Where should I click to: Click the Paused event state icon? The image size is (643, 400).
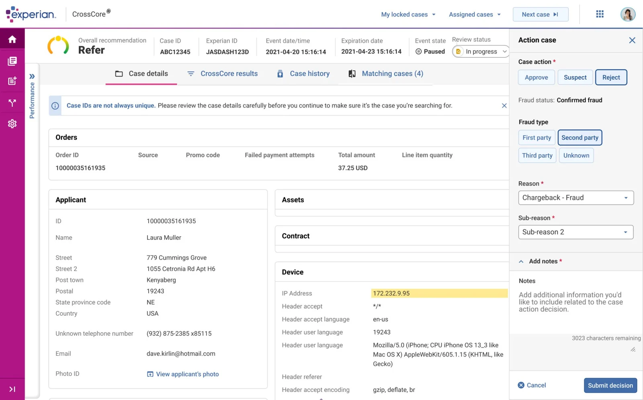(x=418, y=51)
